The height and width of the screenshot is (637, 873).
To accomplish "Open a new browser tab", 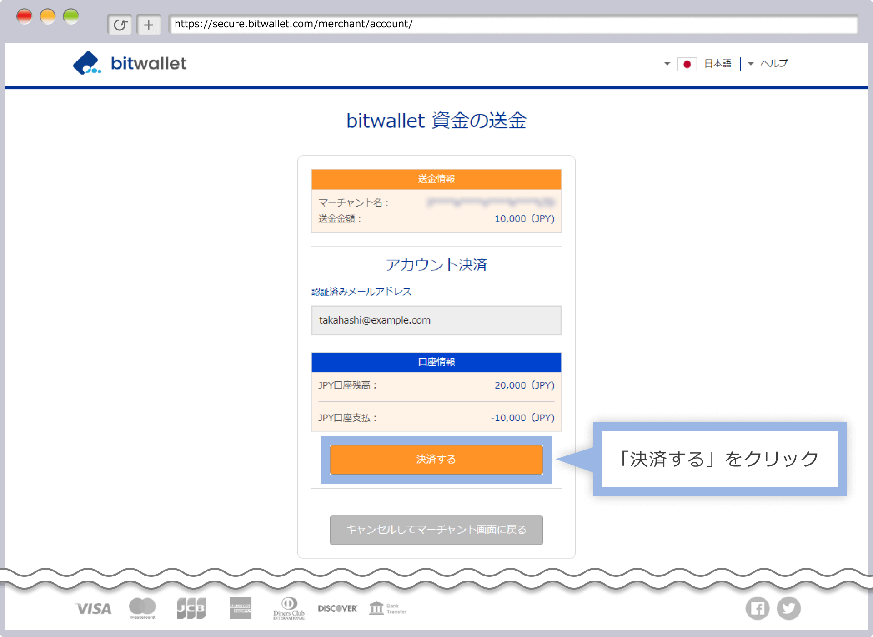I will click(149, 24).
